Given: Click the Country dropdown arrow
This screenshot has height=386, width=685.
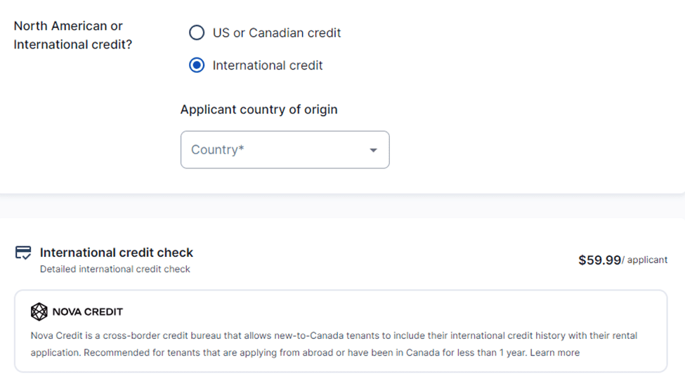Looking at the screenshot, I should click(x=373, y=150).
